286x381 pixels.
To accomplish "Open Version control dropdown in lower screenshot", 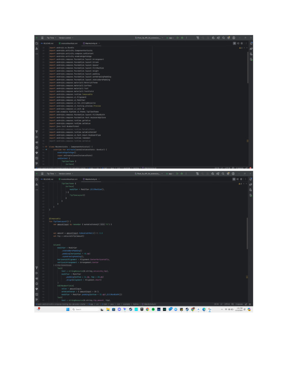I will pos(66,173).
